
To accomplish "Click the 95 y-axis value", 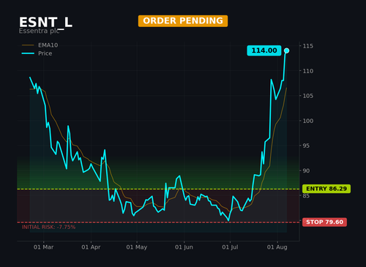I will click(306, 146).
